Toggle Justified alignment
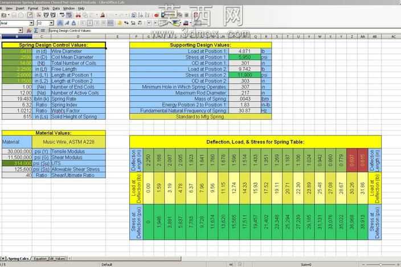This screenshot has height=267, width=401. (103, 23)
